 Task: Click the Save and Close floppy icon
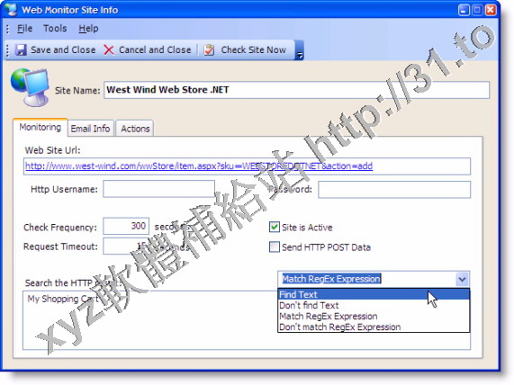click(21, 50)
